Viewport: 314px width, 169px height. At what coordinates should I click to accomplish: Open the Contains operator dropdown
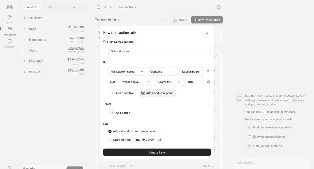click(163, 72)
